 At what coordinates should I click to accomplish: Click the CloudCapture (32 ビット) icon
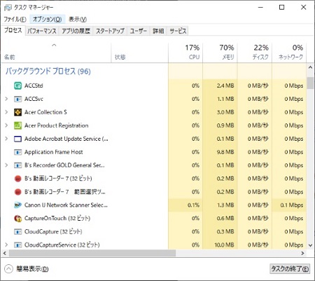tap(17, 232)
